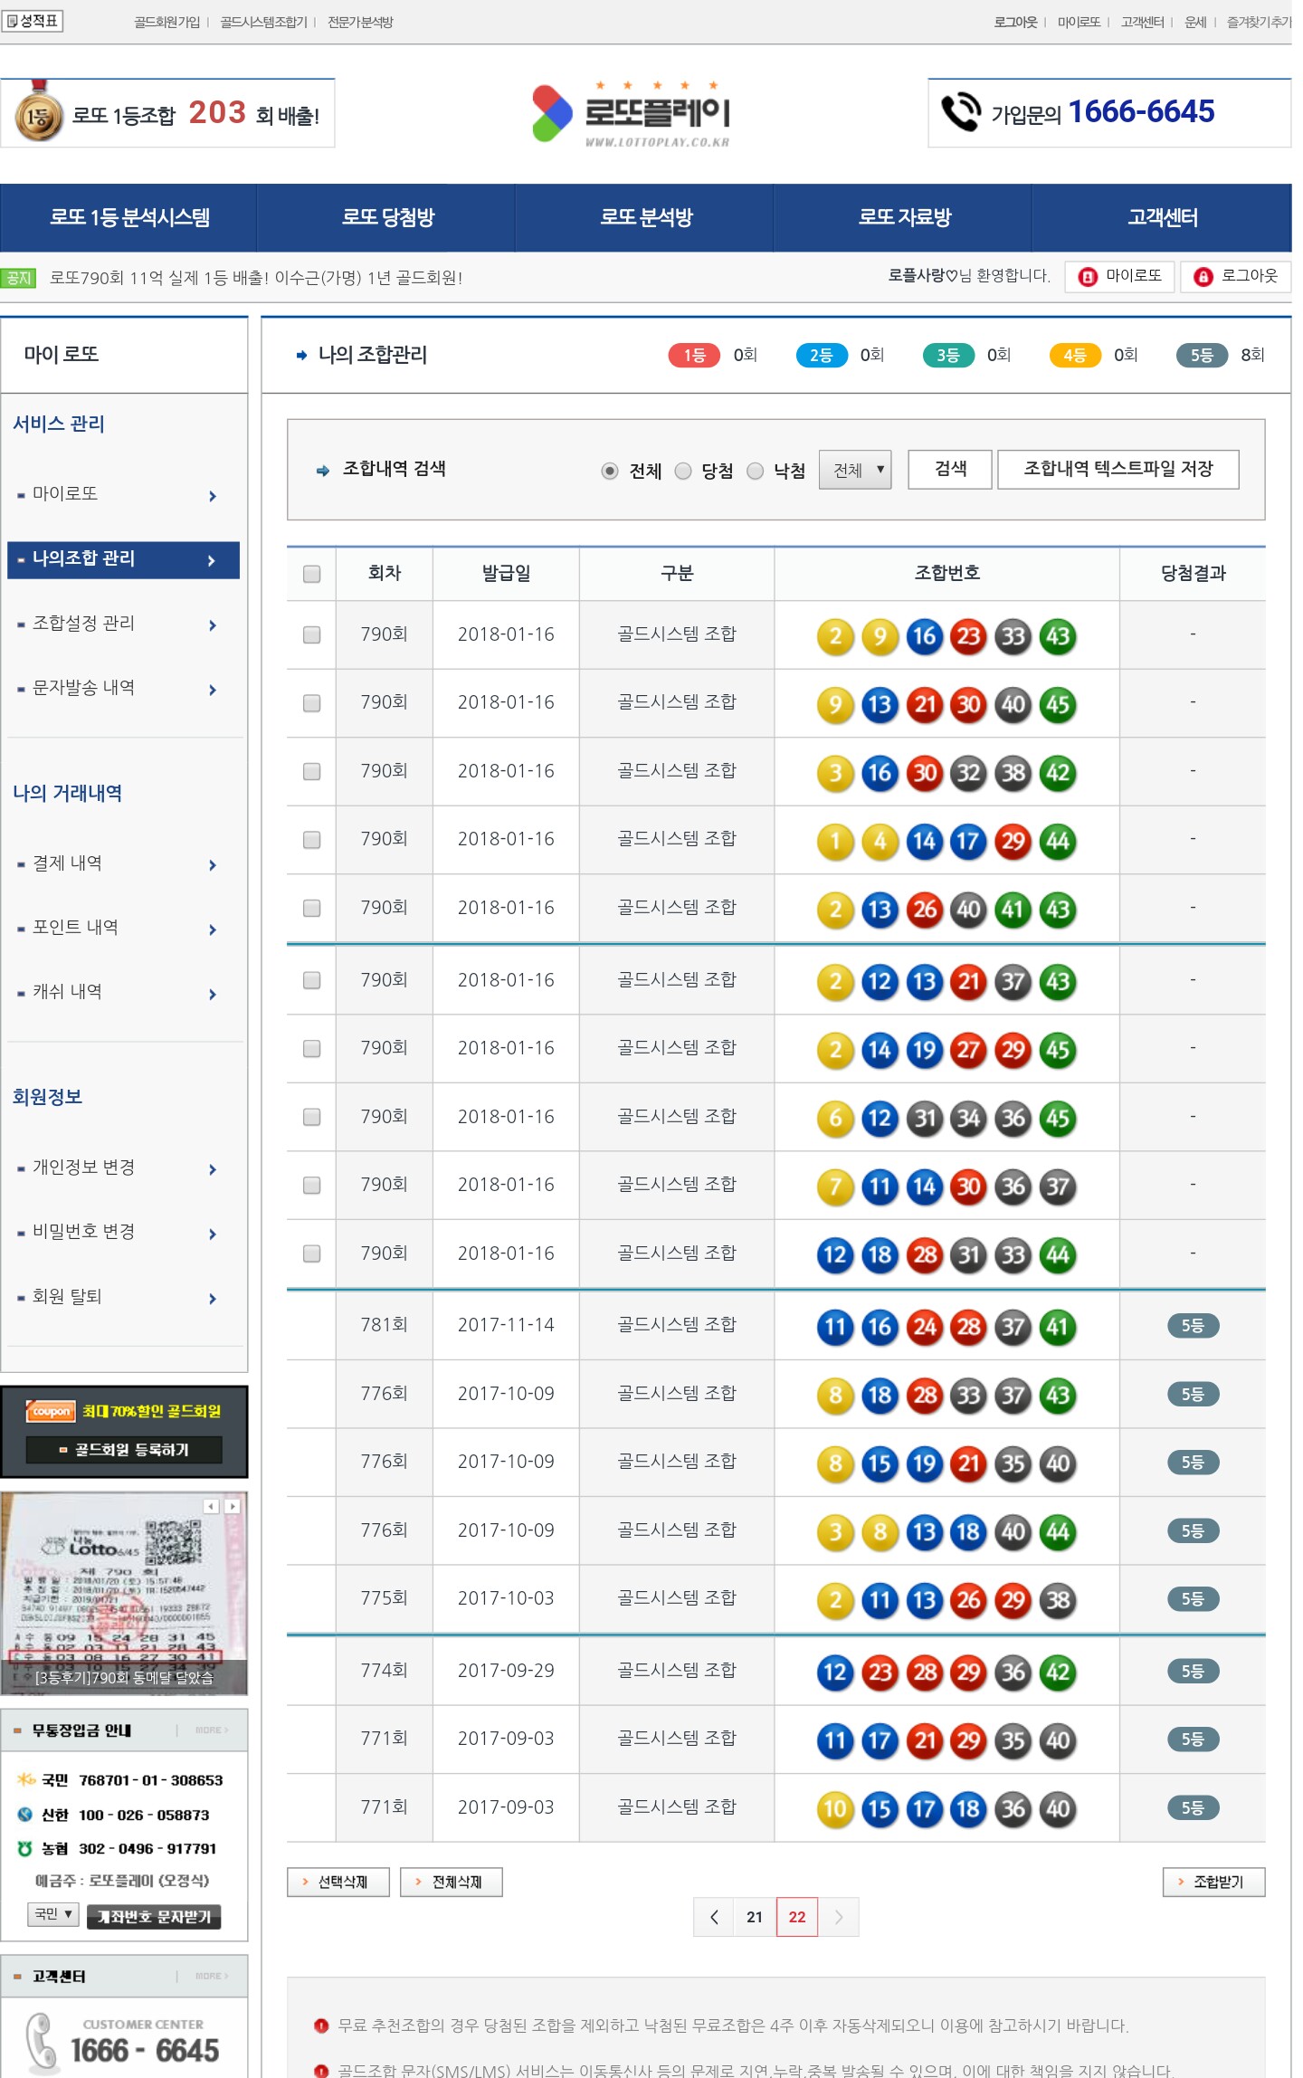This screenshot has height=2078, width=1303.
Task: Click the 1등 gold medal icon
Action: (x=38, y=115)
